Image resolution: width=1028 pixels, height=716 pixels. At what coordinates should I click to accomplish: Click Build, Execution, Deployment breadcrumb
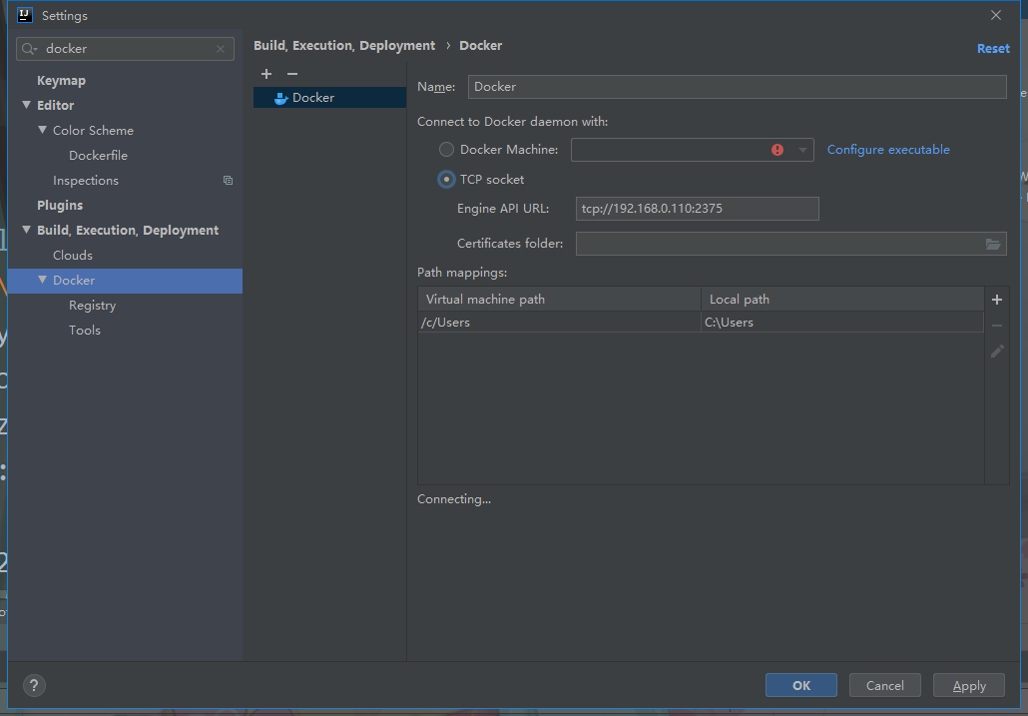(x=344, y=46)
